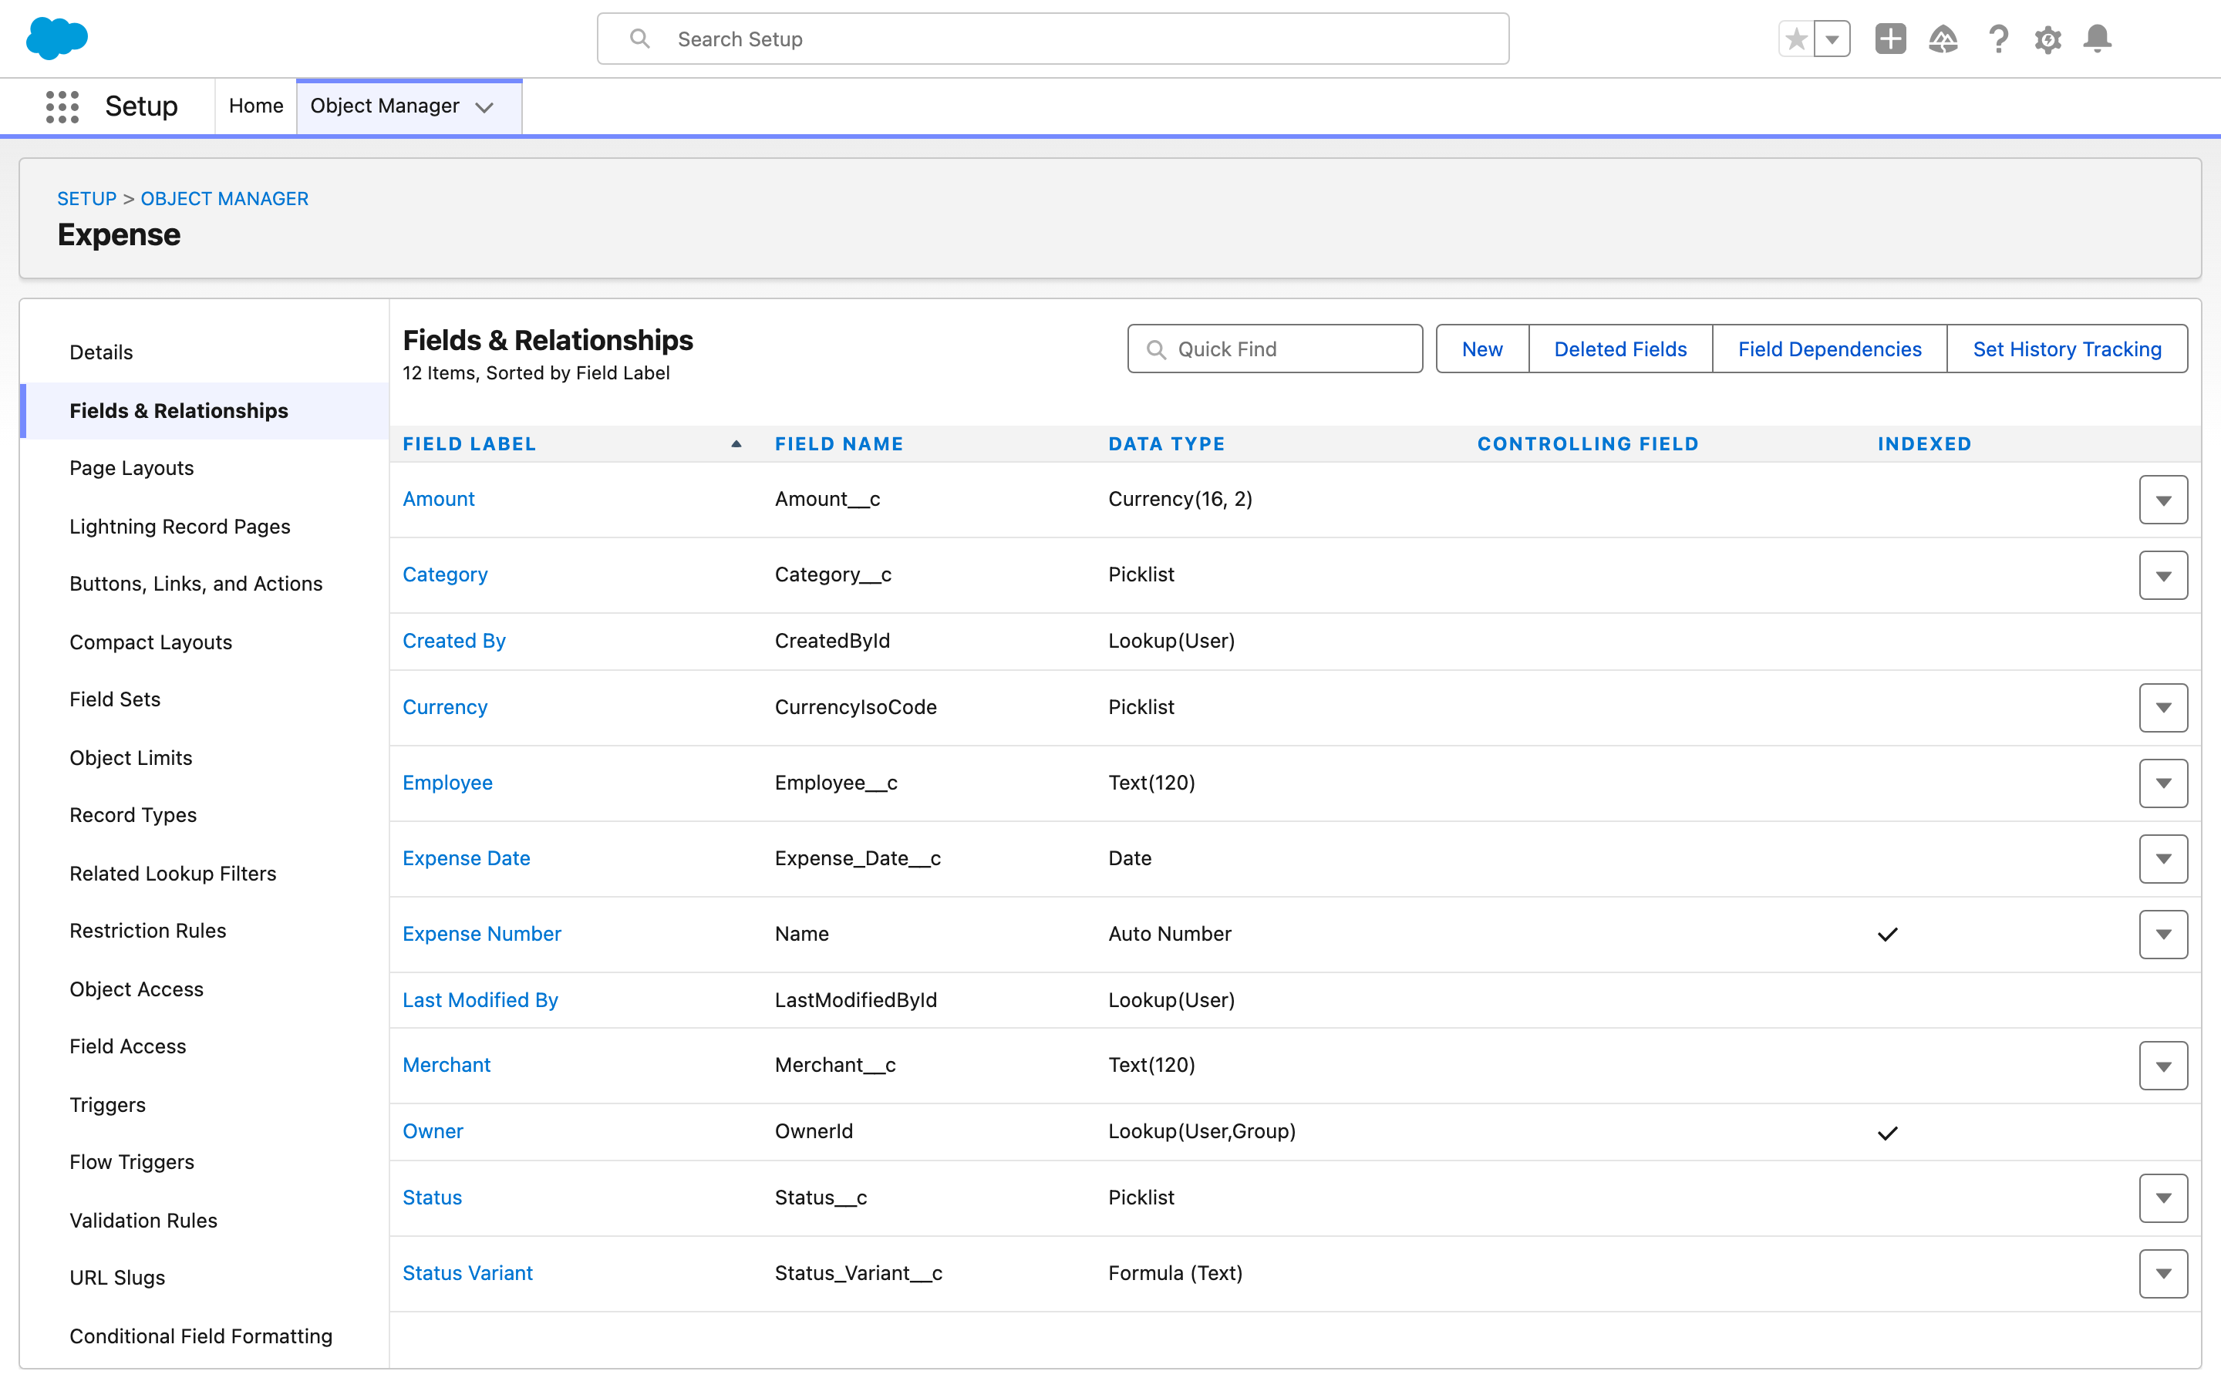Click the New field button
2221x1388 pixels.
coord(1482,349)
